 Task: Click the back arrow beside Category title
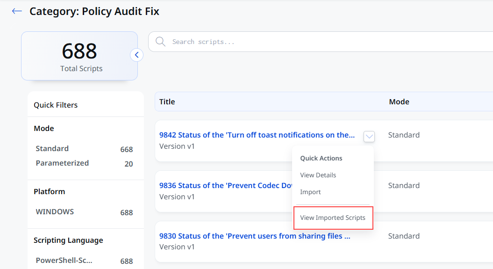click(x=17, y=11)
